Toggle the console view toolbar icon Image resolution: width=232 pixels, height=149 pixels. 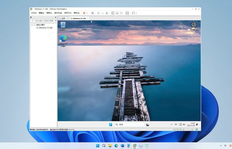click(x=127, y=13)
